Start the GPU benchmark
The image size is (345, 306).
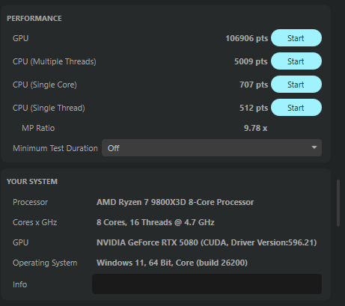296,38
